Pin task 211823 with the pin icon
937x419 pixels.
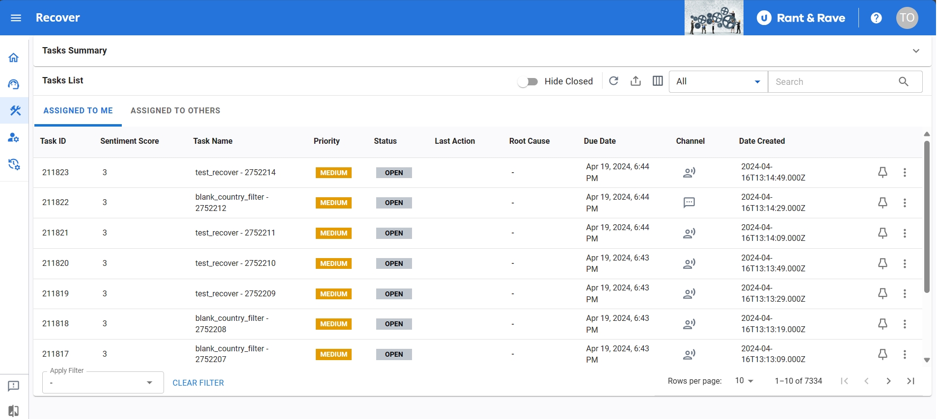coord(882,172)
